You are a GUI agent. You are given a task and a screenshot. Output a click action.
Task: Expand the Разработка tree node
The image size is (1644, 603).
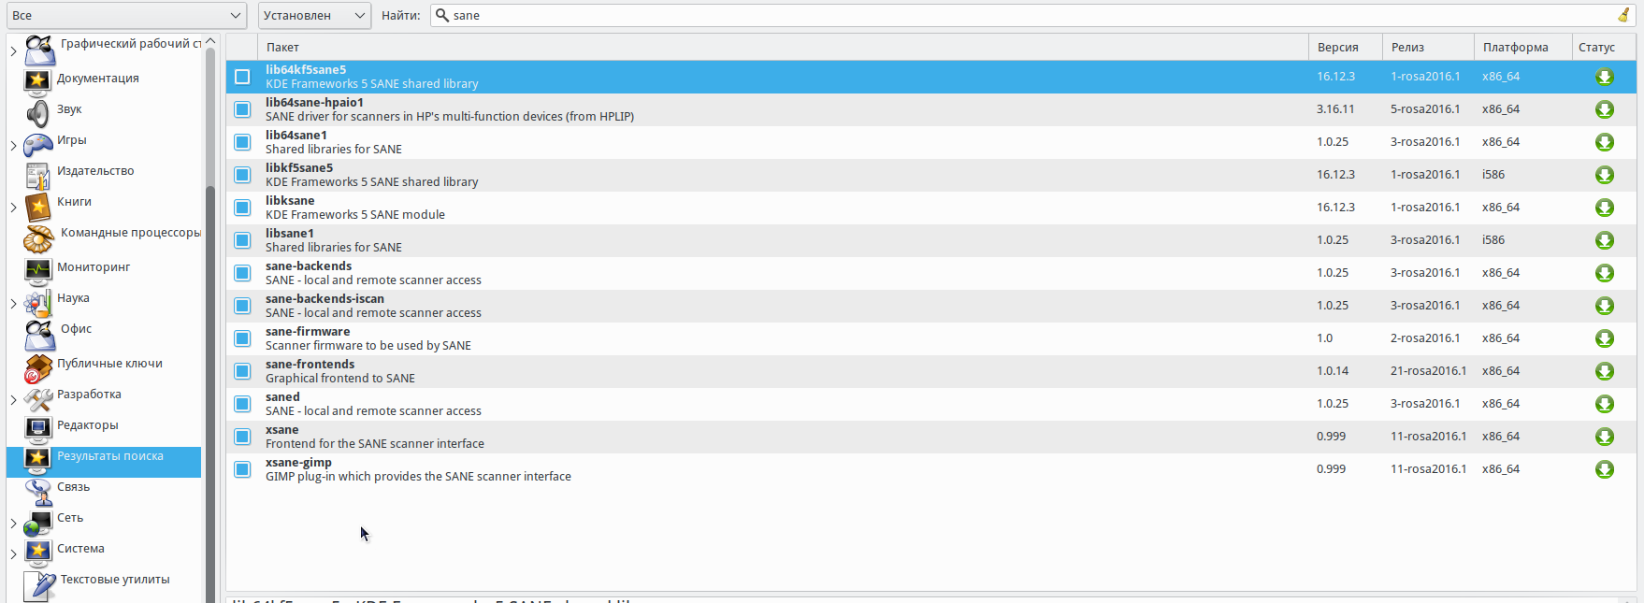pos(13,400)
